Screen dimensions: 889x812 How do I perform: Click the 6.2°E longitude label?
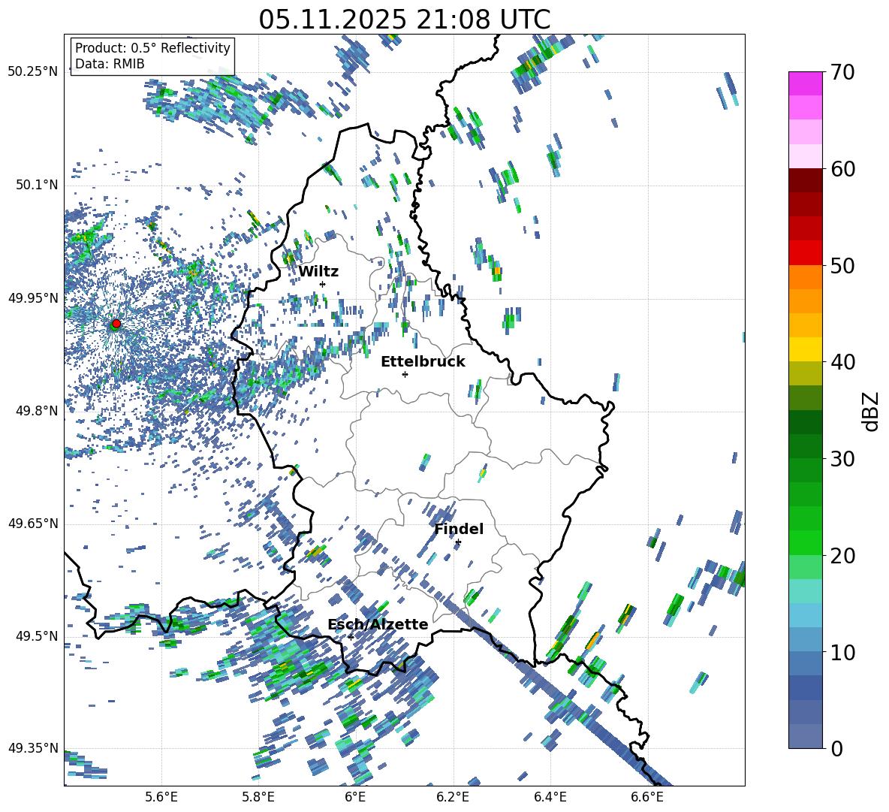453,797
